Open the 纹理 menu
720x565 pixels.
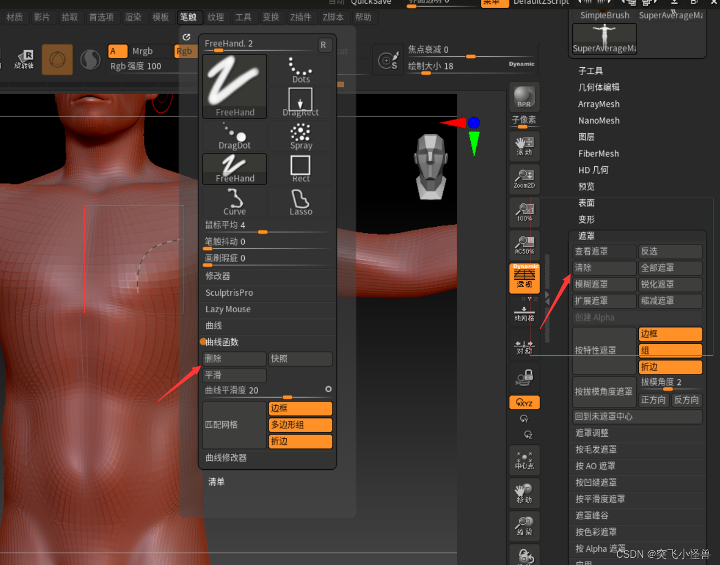tap(216, 17)
